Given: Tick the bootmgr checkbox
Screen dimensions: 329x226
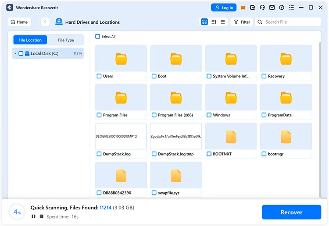Looking at the screenshot, I should 264,154.
